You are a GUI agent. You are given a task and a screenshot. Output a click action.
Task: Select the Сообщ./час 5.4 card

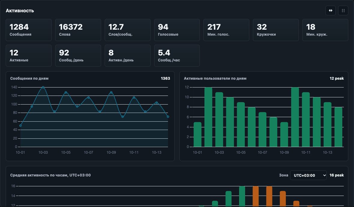(177, 55)
